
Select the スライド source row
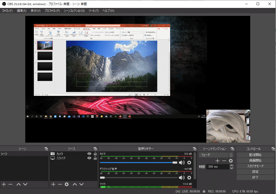pyautogui.click(x=73, y=158)
